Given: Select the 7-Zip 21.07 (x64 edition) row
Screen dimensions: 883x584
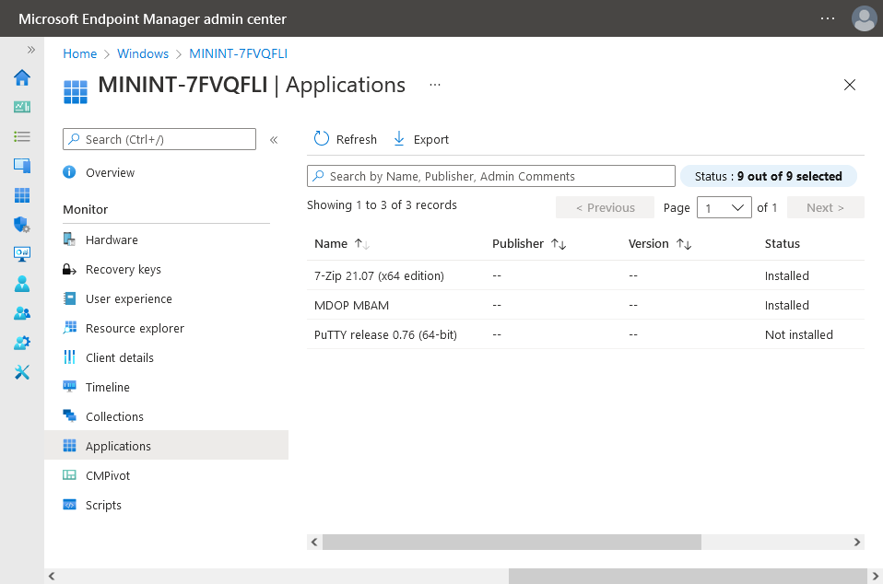Looking at the screenshot, I should 585,275.
